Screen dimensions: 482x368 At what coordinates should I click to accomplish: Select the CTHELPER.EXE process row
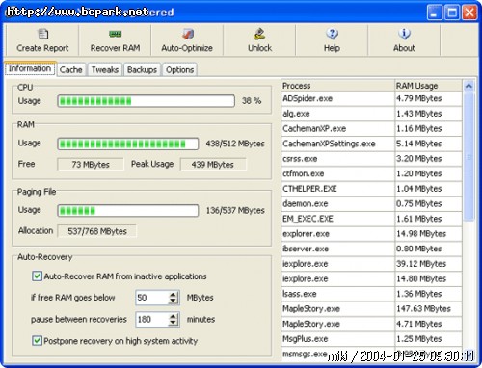[x=371, y=189]
